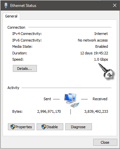This screenshot has height=149, width=120.
Task: Click the Ethernet Status title text
Action: 23,6
